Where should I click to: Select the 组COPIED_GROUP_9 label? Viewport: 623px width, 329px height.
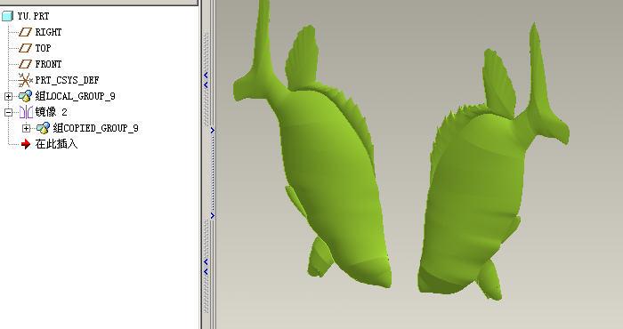96,128
